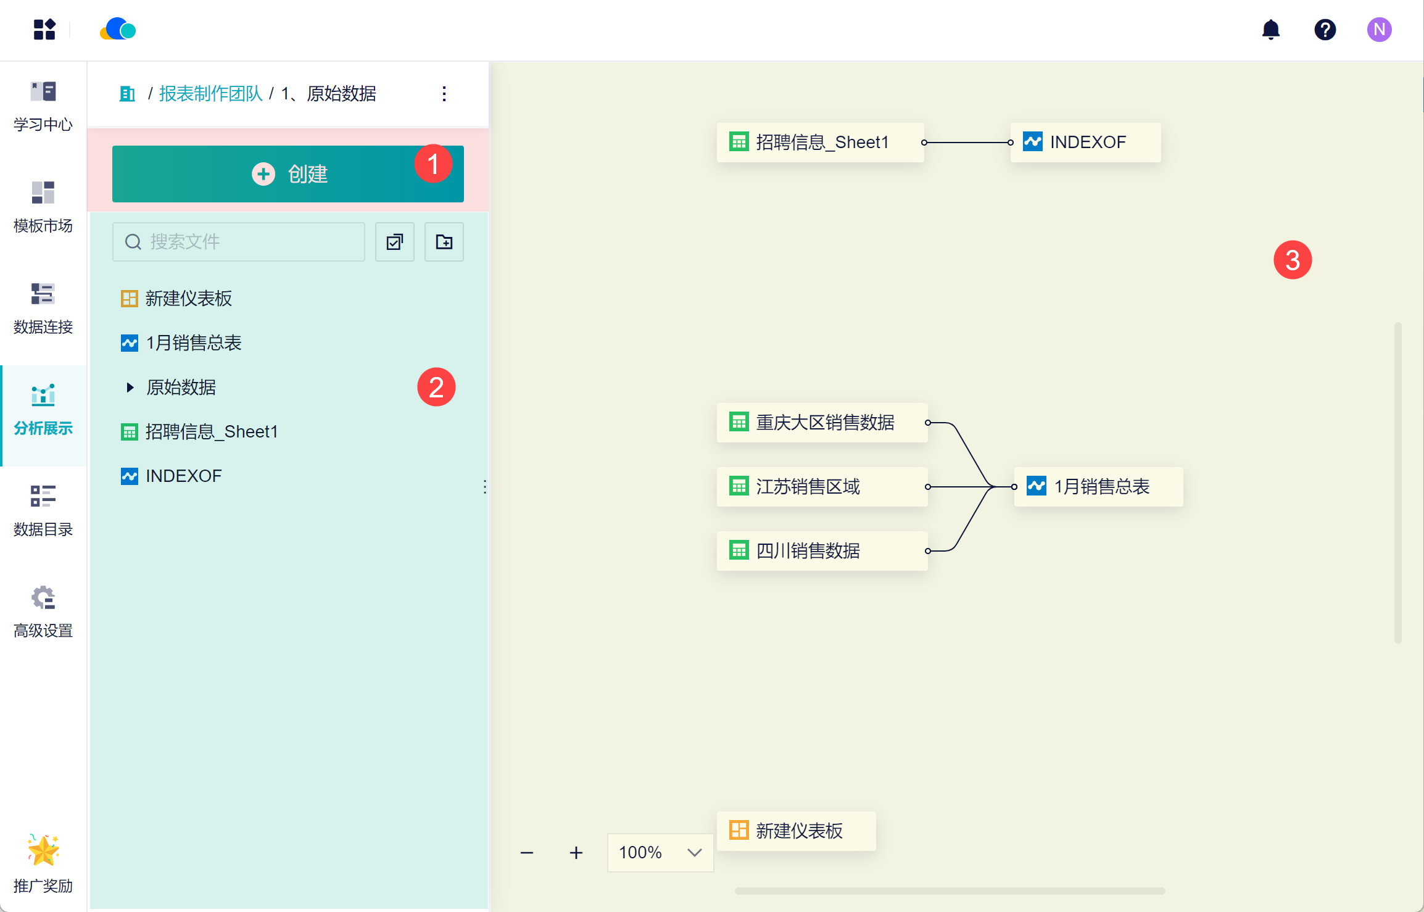Open the 100% zoom level dropdown
This screenshot has height=912, width=1424.
[661, 853]
